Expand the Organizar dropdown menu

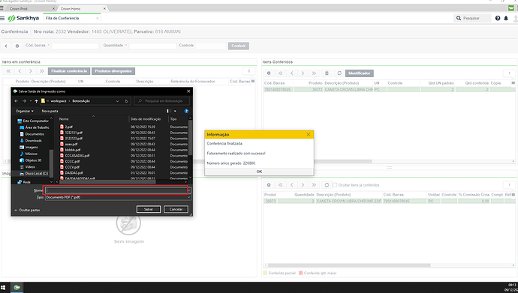click(25, 111)
